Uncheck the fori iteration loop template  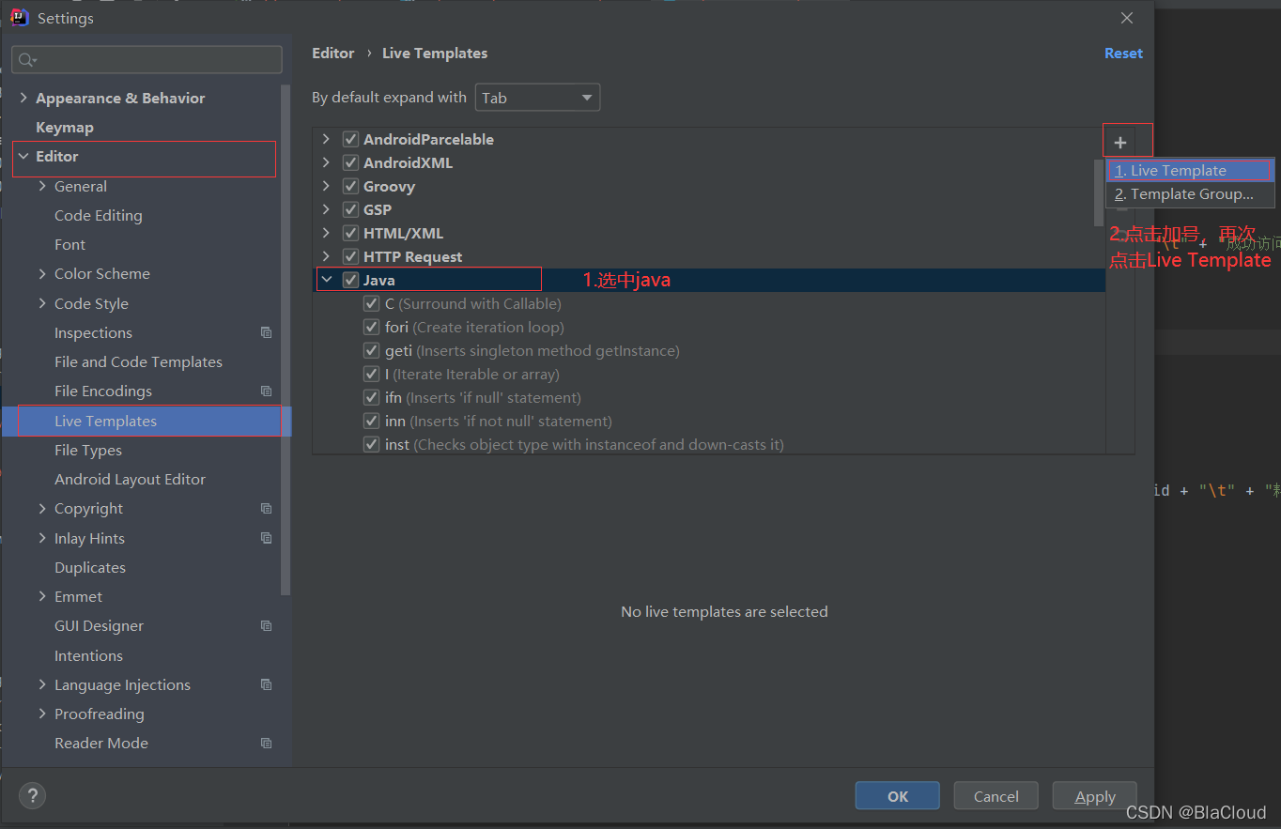click(371, 327)
